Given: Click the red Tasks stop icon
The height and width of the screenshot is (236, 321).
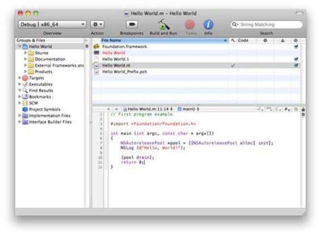Looking at the screenshot, I should point(190,25).
